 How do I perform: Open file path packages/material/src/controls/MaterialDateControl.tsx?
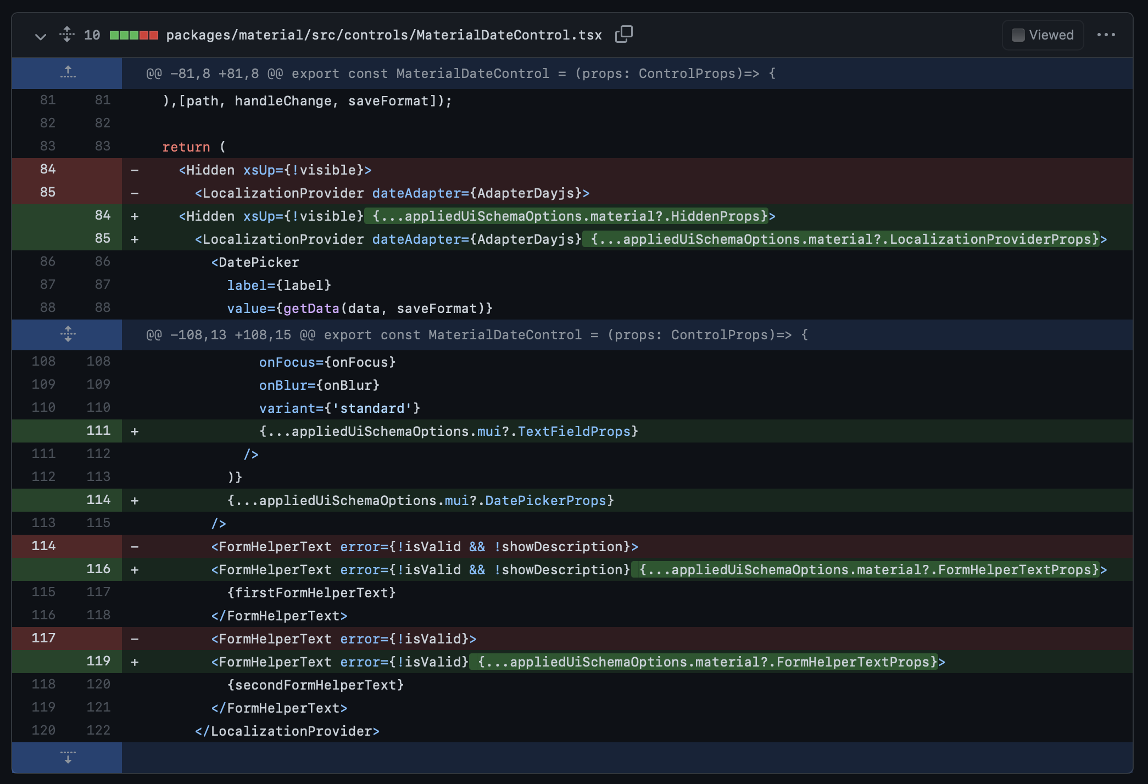(x=384, y=35)
